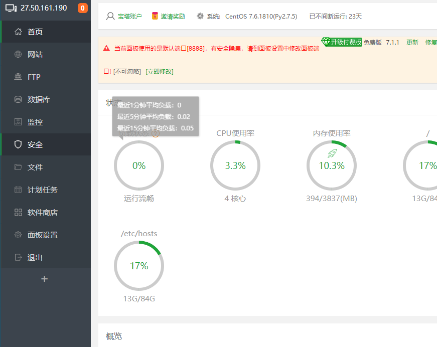This screenshot has width=437, height=347.
Task: Open the 邀请奖励 invite reward link
Action: [x=173, y=17]
